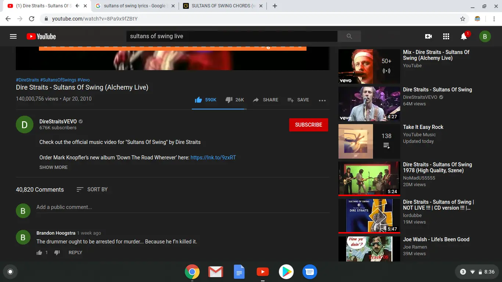The width and height of the screenshot is (502, 282).
Task: Open the Take It Easy Rock playlist thumbnail
Action: tap(369, 141)
